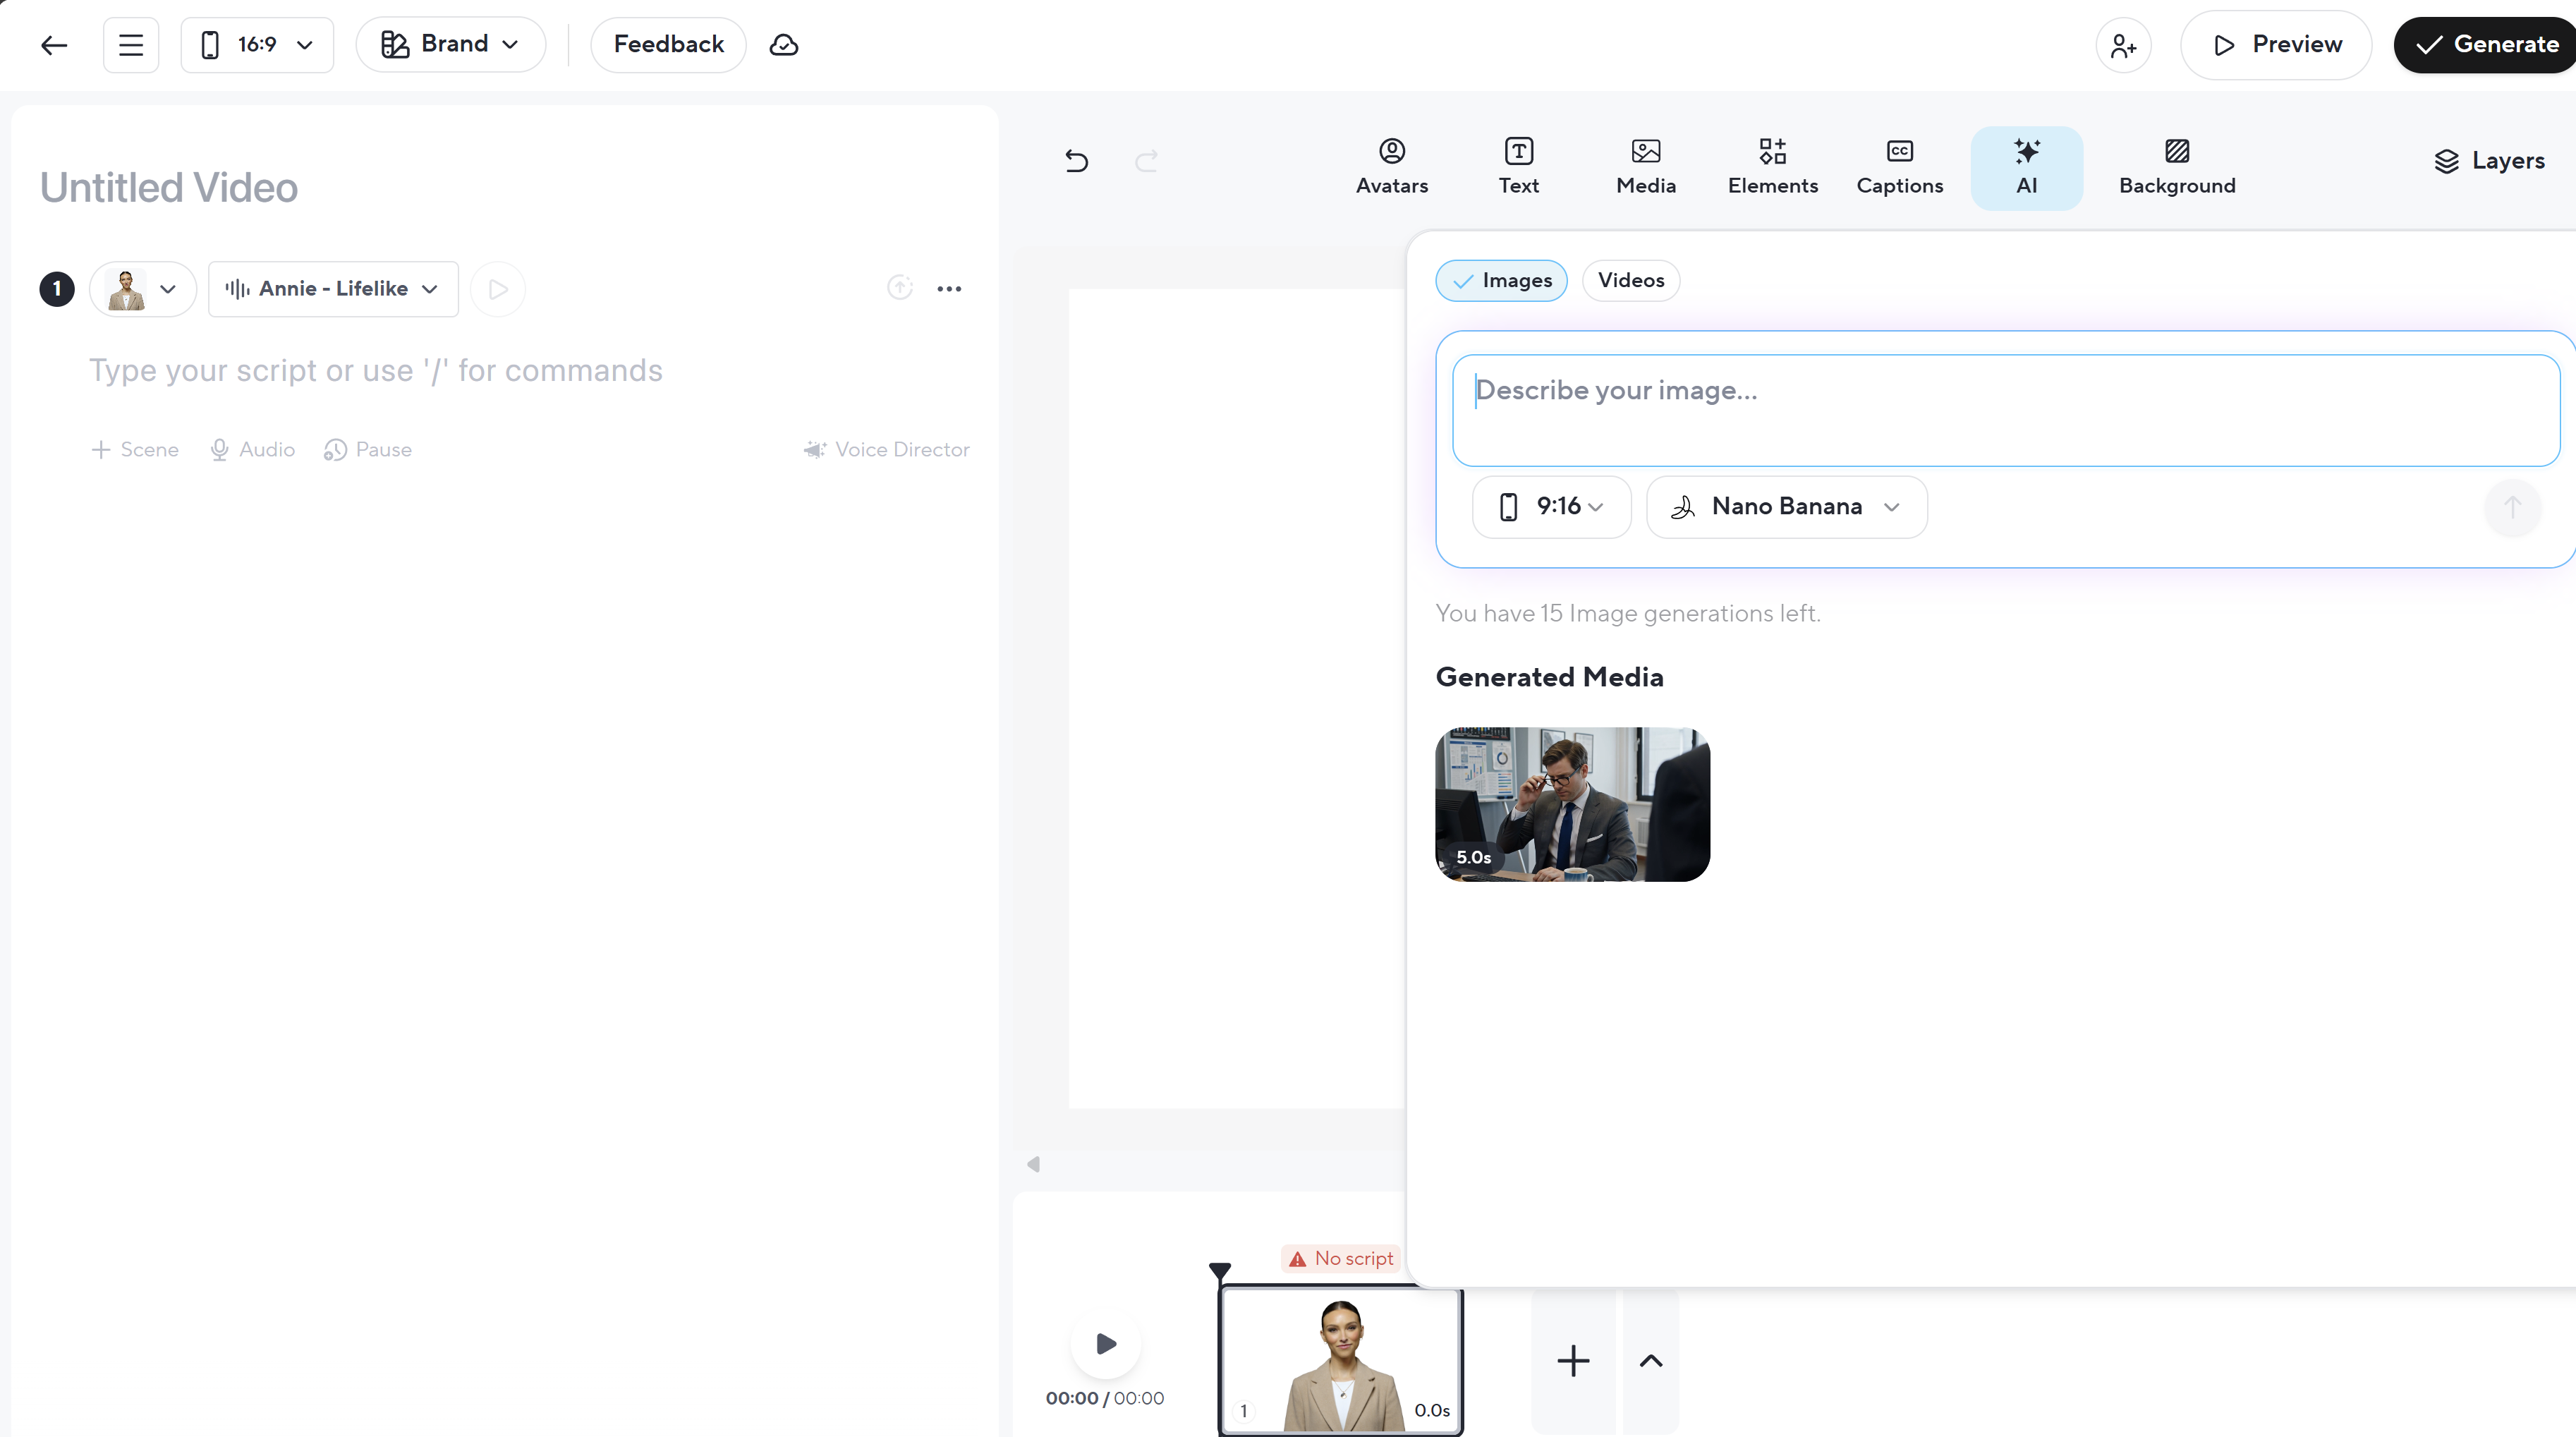
Task: Open the Nano Banana model dropdown
Action: [1786, 506]
